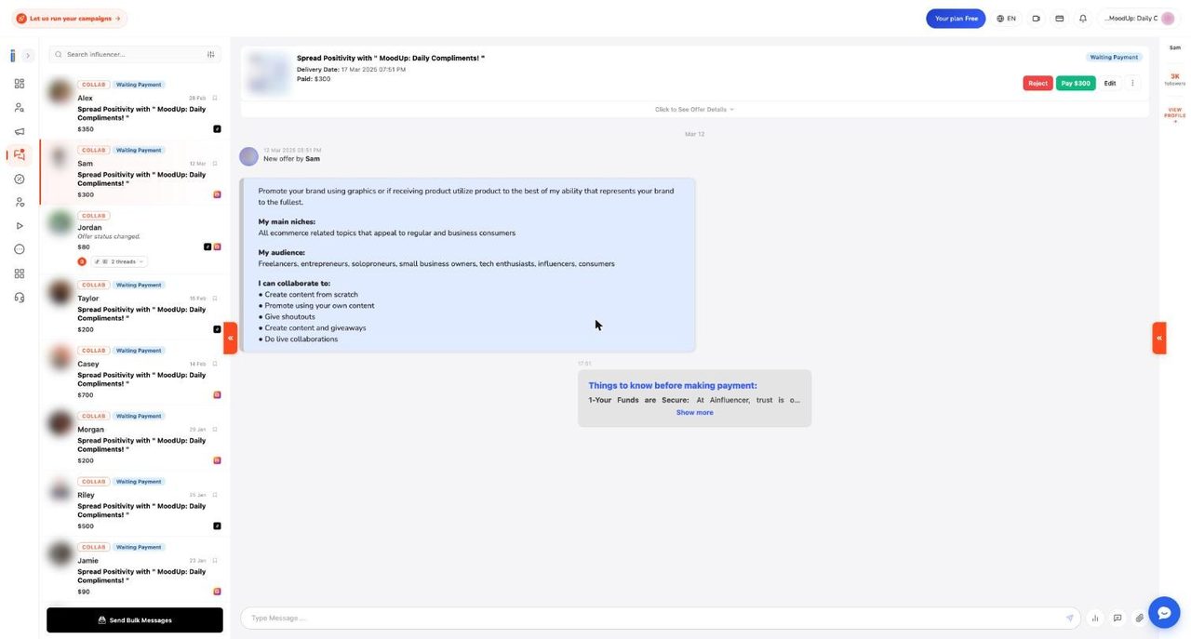1191x639 pixels.
Task: Open the billing card icon in header
Action: tap(1059, 19)
